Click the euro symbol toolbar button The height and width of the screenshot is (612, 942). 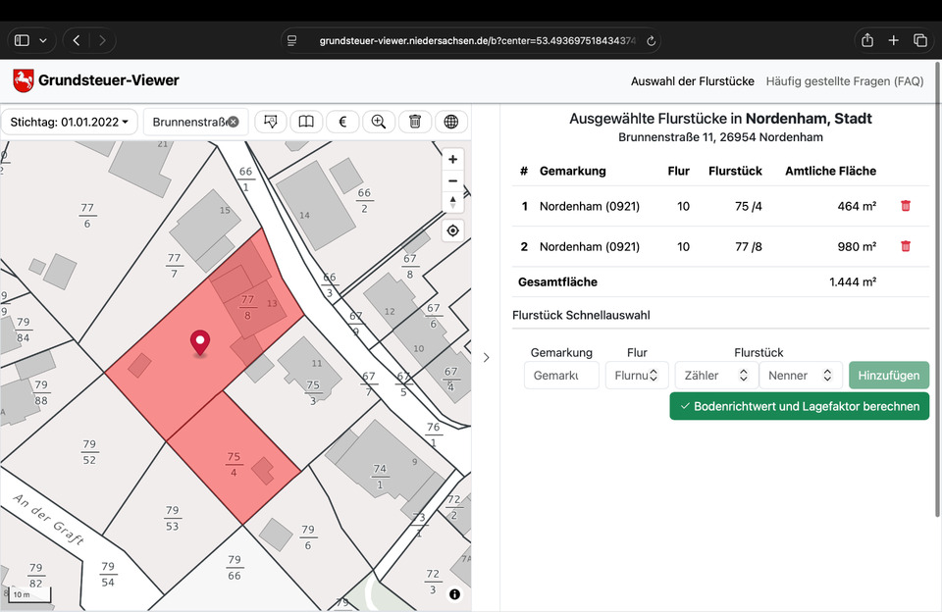point(342,122)
